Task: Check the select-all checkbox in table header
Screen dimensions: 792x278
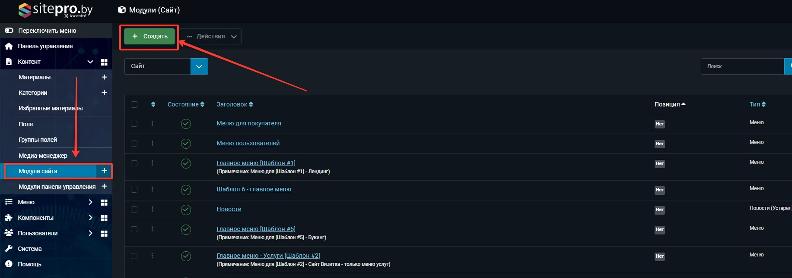Action: click(134, 104)
